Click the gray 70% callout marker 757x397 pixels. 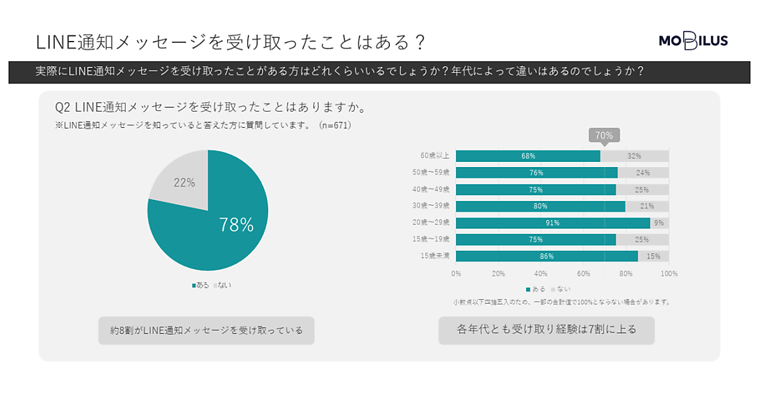[x=604, y=135]
